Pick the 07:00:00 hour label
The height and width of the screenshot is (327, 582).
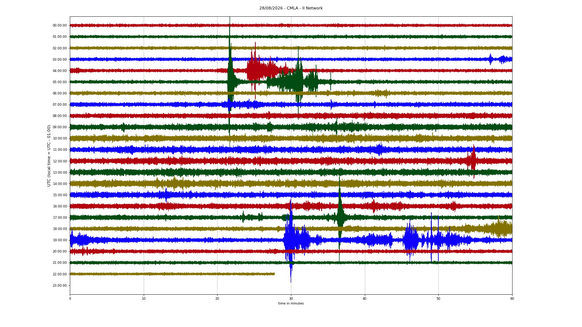(60, 105)
